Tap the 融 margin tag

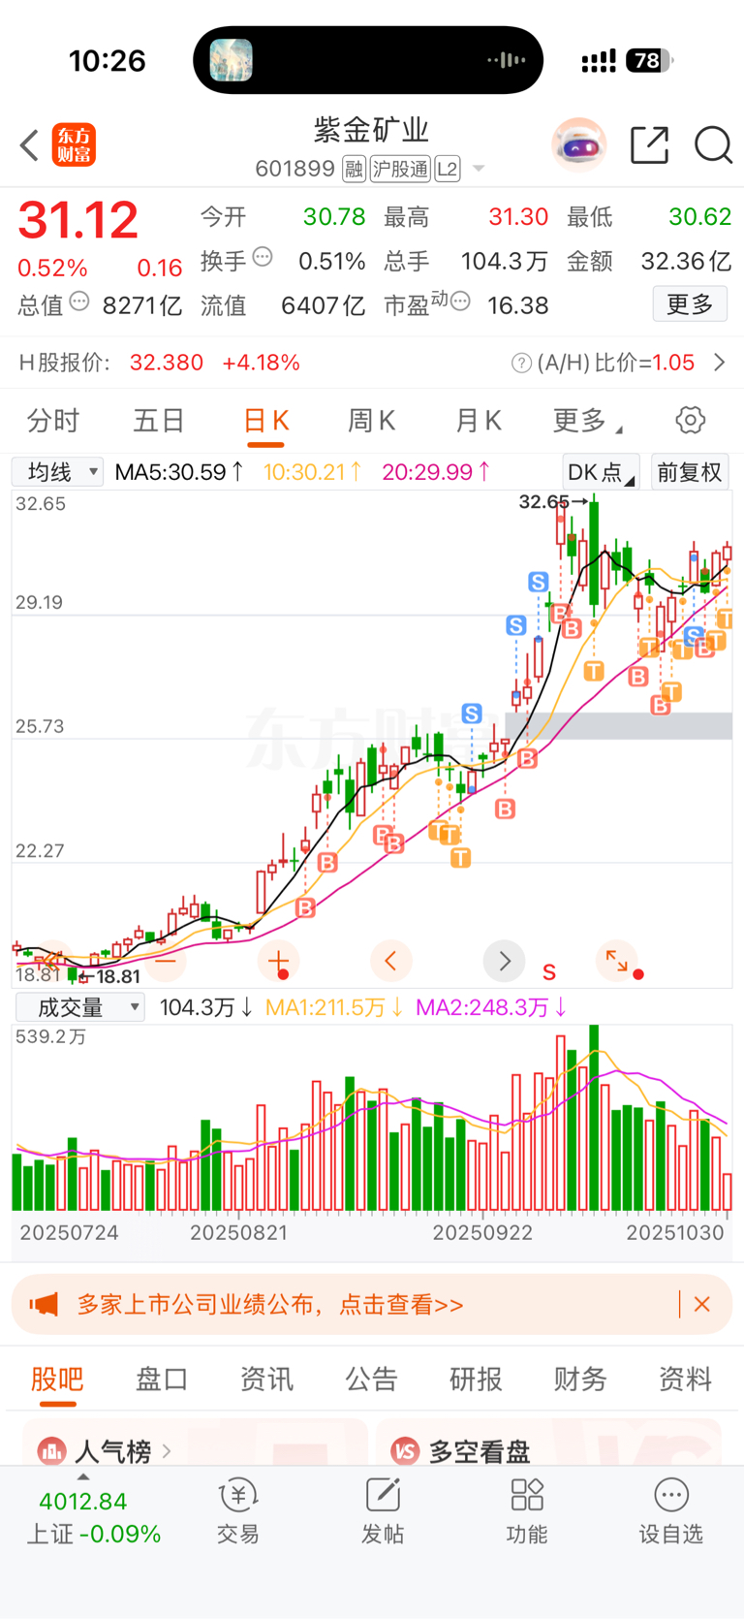point(354,169)
